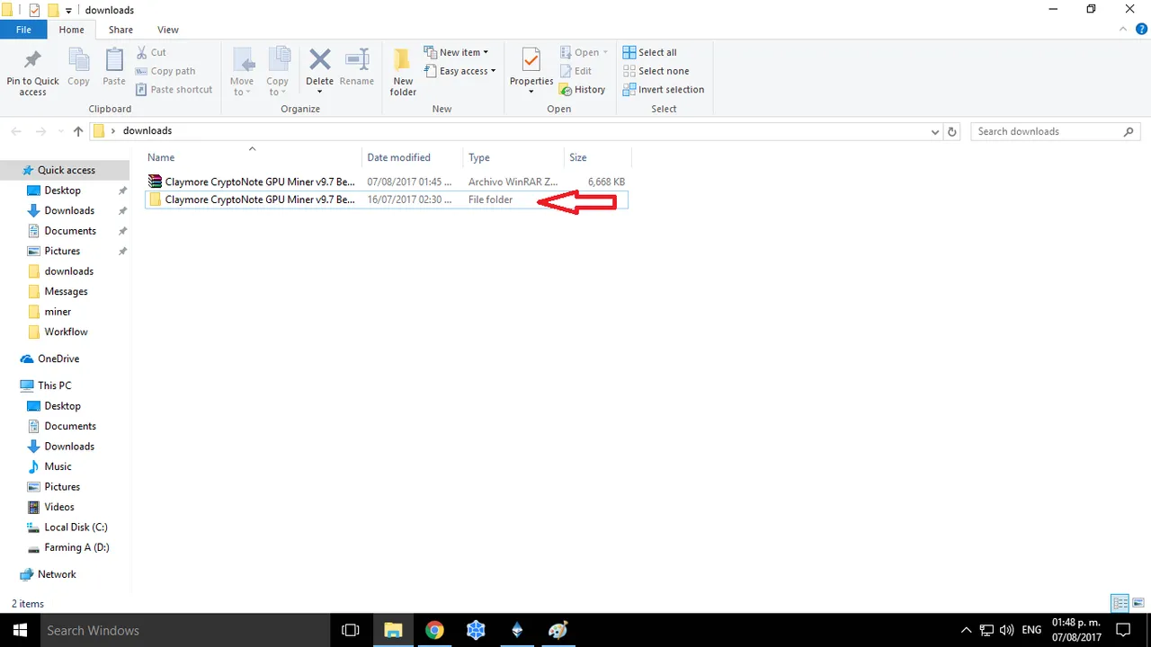Select Quick access in navigation pane
This screenshot has height=647, width=1151.
[66, 170]
